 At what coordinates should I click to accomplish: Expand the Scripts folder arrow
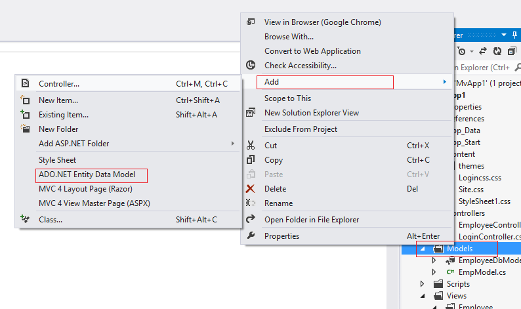point(423,284)
